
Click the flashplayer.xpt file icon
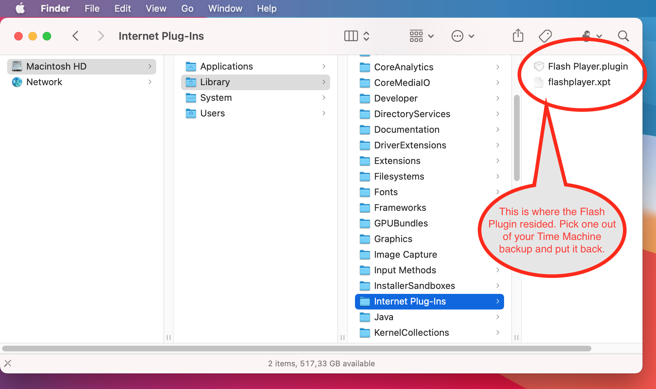[539, 82]
